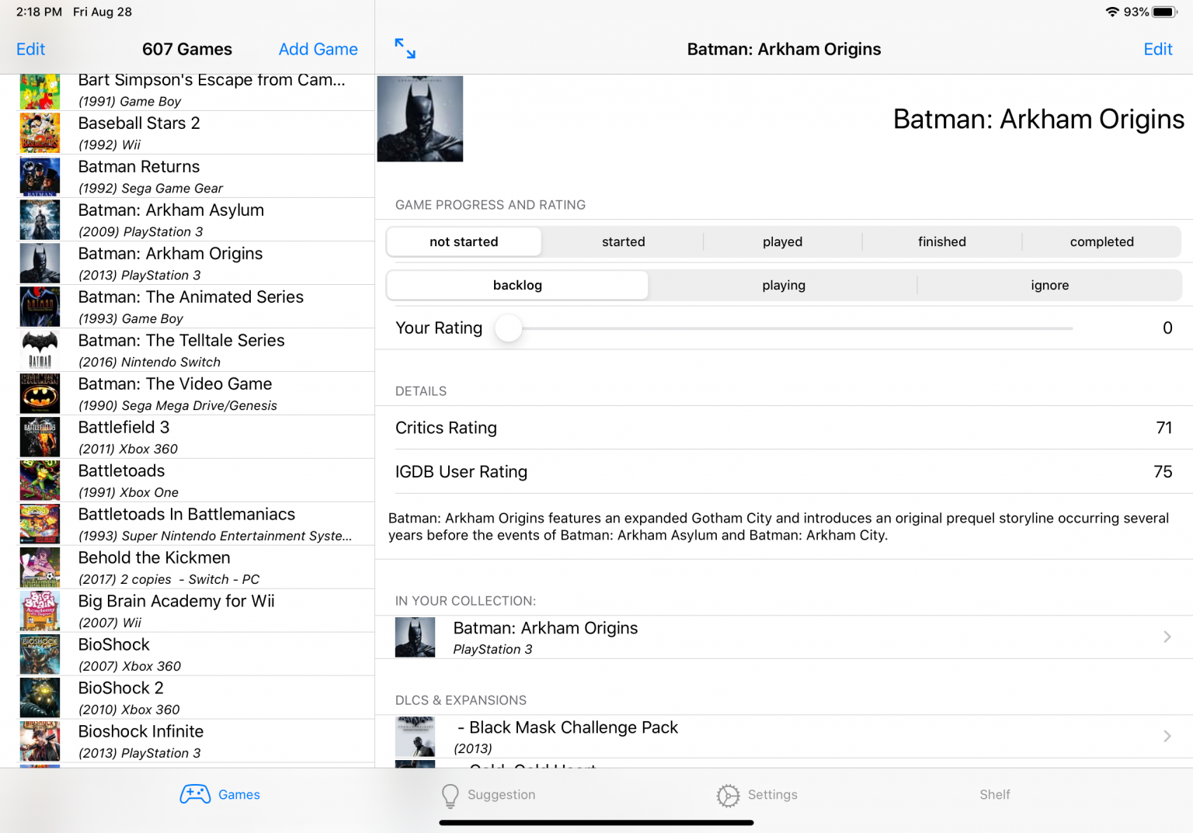Tap Edit in the game detail header
The height and width of the screenshot is (833, 1193).
1157,49
